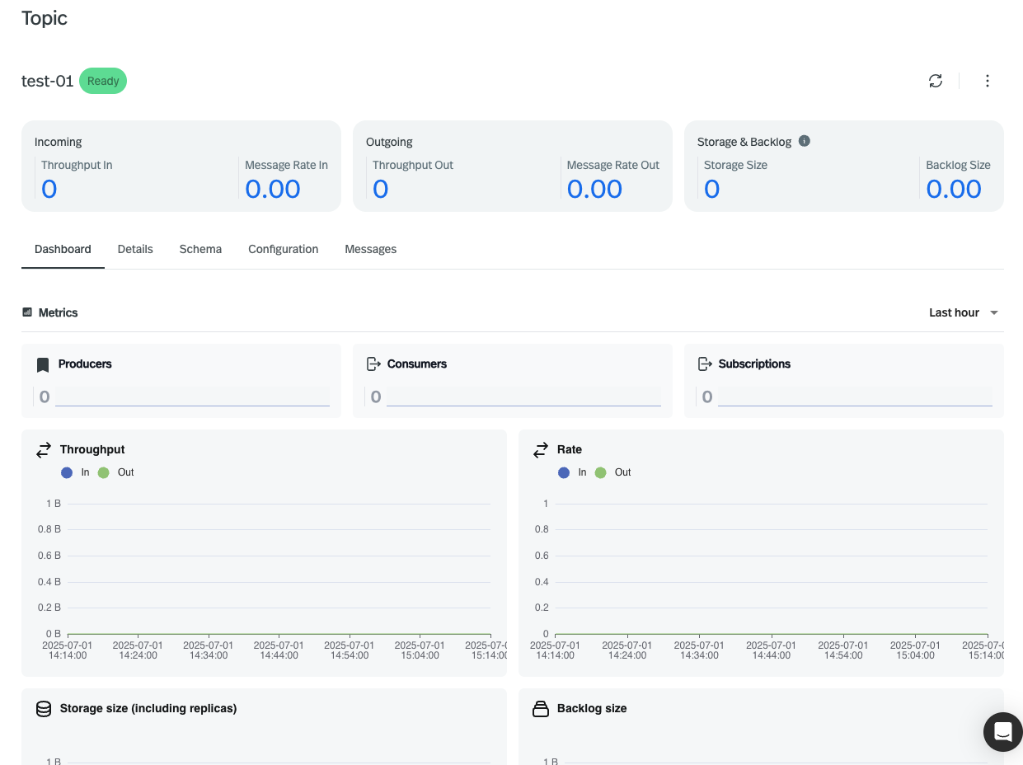Open the chat support widget
This screenshot has height=765, width=1023.
tap(1002, 732)
